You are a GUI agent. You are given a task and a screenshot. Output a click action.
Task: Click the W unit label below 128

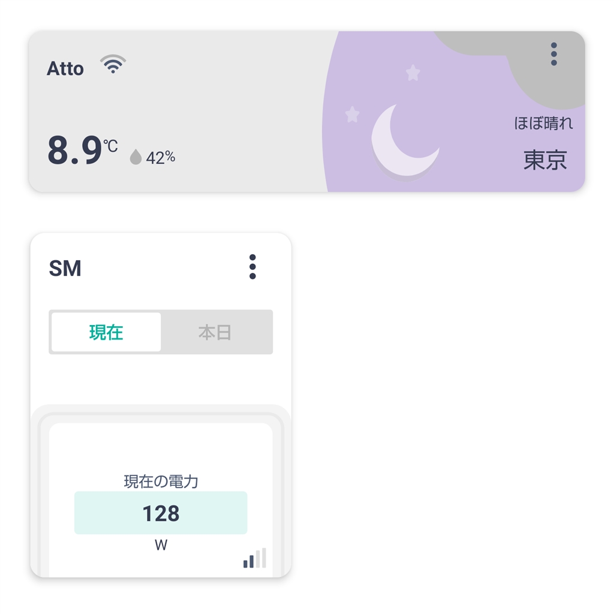tap(161, 546)
